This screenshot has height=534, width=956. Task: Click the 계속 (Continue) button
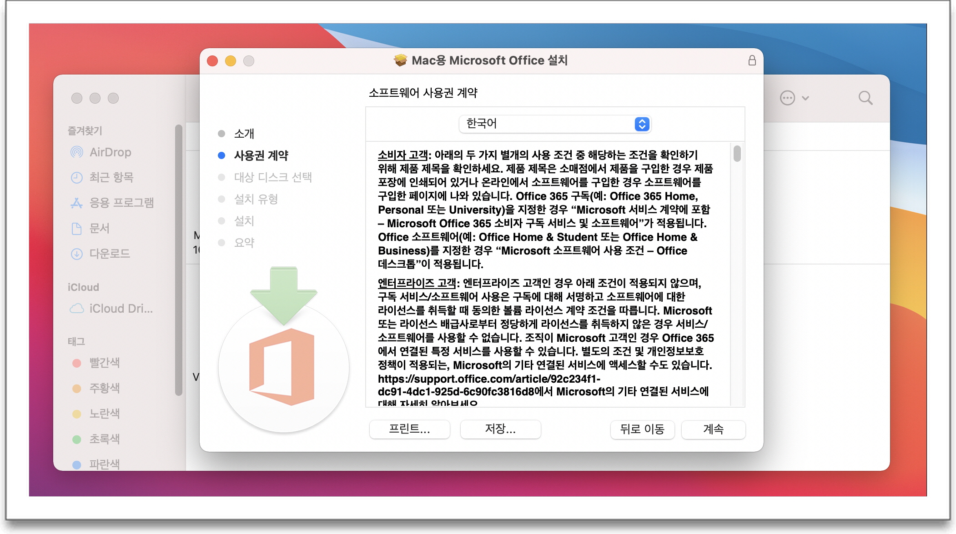(713, 429)
